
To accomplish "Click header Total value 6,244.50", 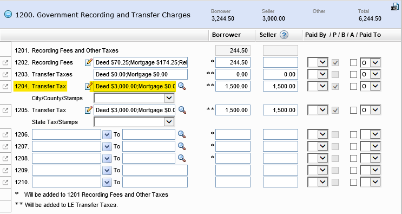I will tap(370, 19).
